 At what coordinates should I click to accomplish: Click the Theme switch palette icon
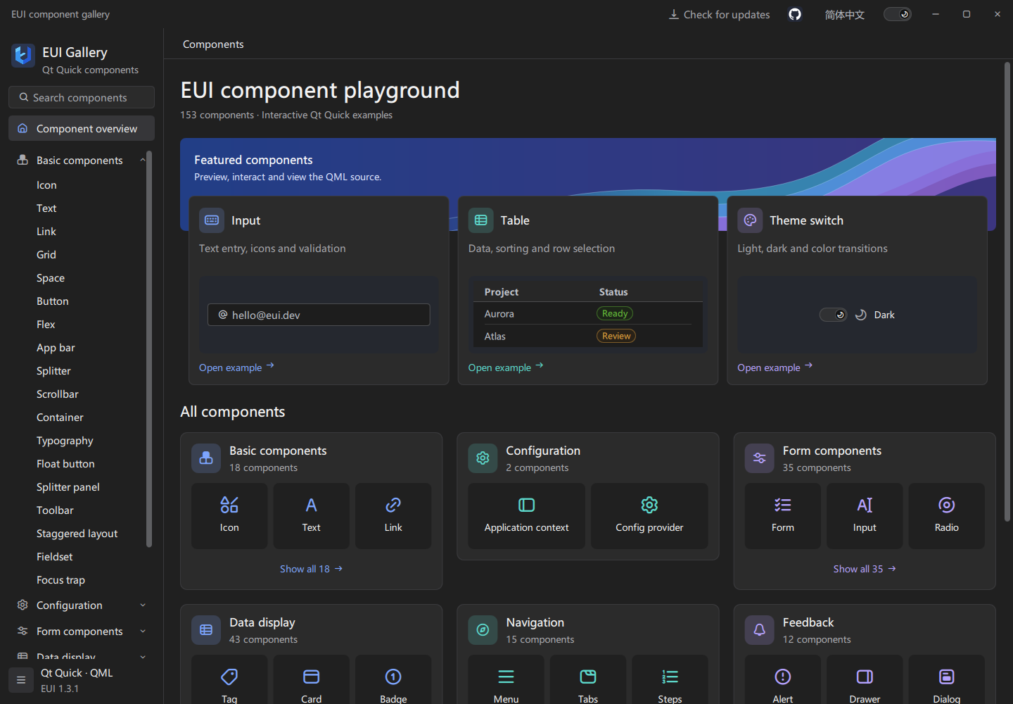pyautogui.click(x=750, y=220)
